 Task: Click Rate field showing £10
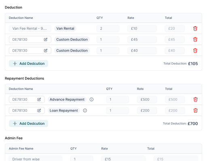(142, 29)
